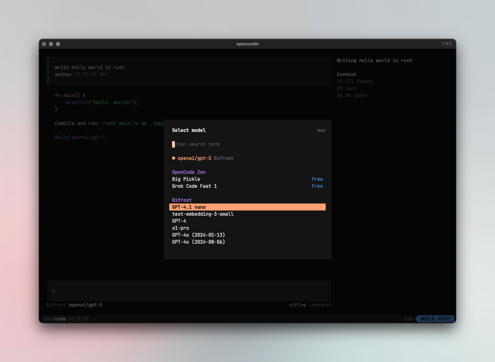
Task: Click the ⌥⌘2 shortcut indicator in titlebar
Action: [446, 44]
